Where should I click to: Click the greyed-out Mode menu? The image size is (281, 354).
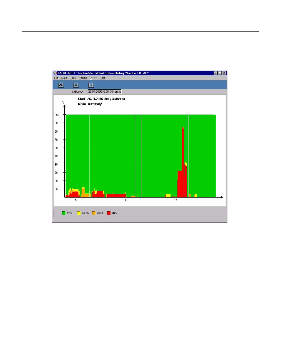(x=93, y=78)
